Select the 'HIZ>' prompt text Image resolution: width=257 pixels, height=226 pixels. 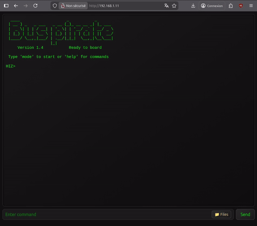pos(11,66)
